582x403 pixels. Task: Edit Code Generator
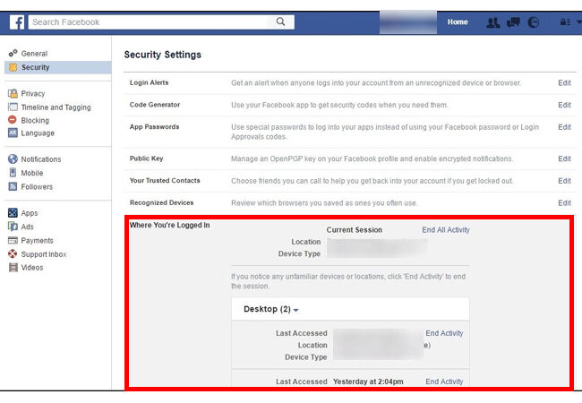[x=564, y=105]
